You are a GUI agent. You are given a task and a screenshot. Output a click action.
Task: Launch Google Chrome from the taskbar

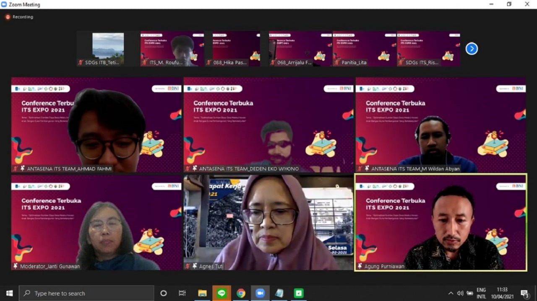tap(241, 293)
